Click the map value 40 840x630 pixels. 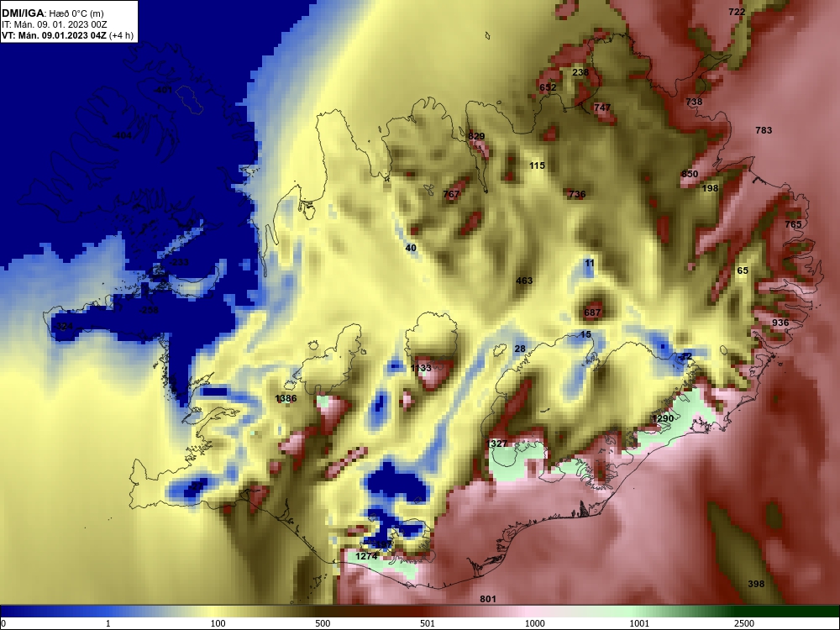coord(411,248)
